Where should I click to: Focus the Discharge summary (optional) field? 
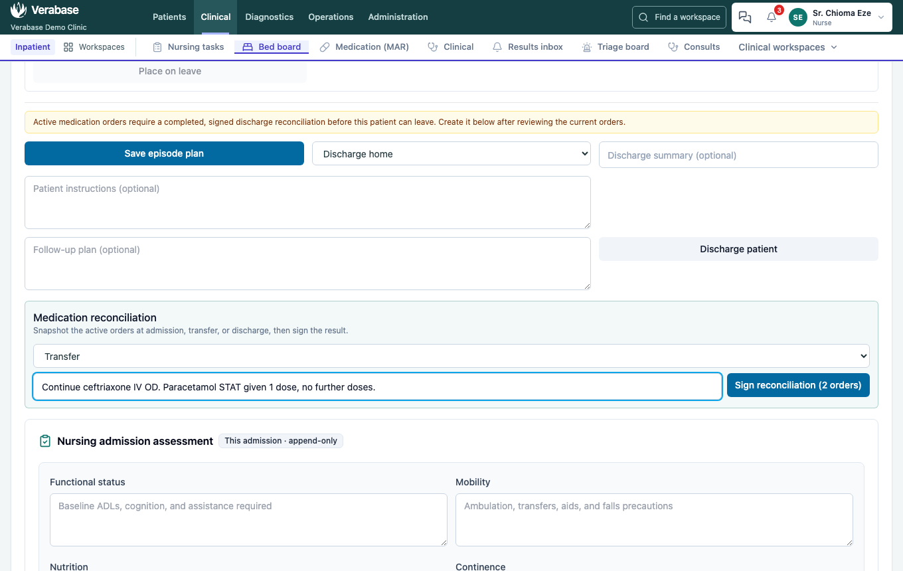pyautogui.click(x=738, y=155)
